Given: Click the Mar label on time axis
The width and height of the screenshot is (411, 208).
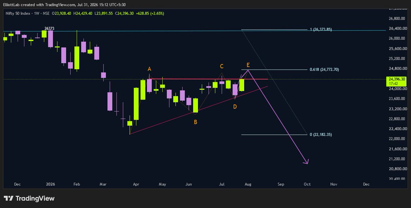Looking at the screenshot, I should coord(103,184).
